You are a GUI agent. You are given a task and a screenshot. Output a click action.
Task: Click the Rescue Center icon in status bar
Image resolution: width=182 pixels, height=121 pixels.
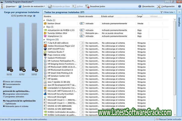pyautogui.click(x=157, y=119)
